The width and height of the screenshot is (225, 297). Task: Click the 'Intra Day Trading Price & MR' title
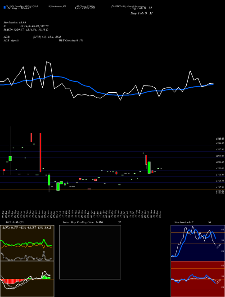point(83,222)
